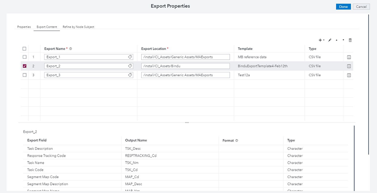Click the pencil edit icon
Viewport: 377px width, 193px height.
pos(330,40)
